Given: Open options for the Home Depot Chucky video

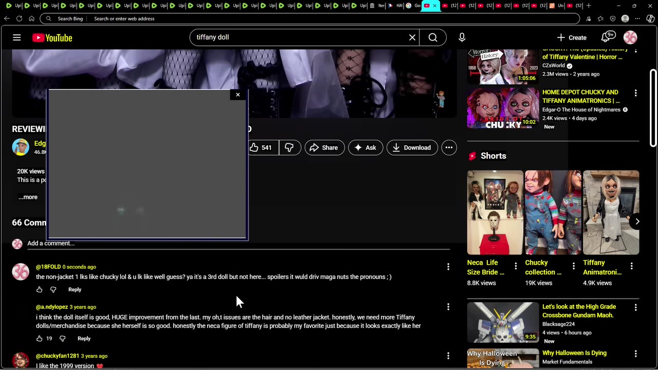Looking at the screenshot, I should point(635,93).
